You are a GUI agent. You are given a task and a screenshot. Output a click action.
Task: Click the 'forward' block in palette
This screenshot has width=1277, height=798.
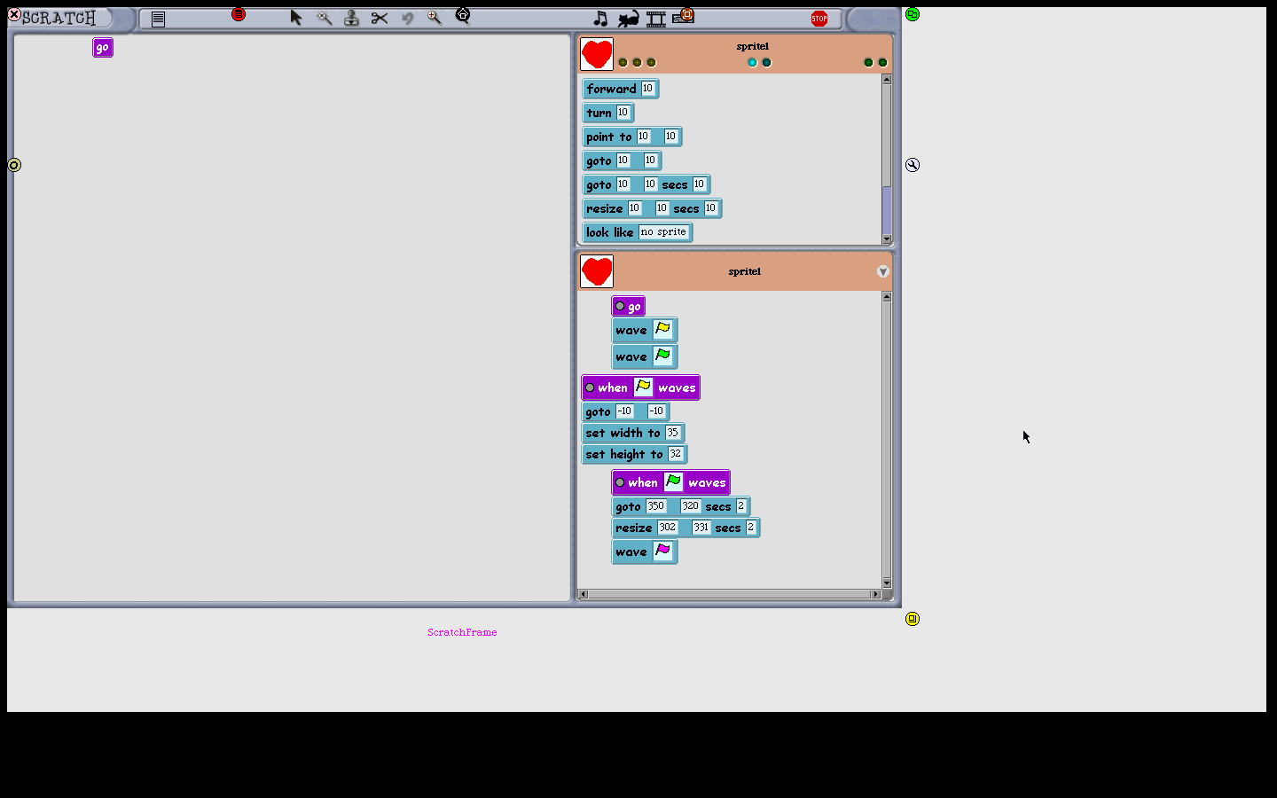(x=621, y=89)
